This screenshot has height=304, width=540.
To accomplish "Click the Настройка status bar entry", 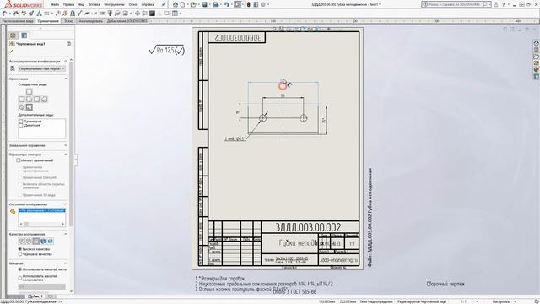I will pos(500,301).
